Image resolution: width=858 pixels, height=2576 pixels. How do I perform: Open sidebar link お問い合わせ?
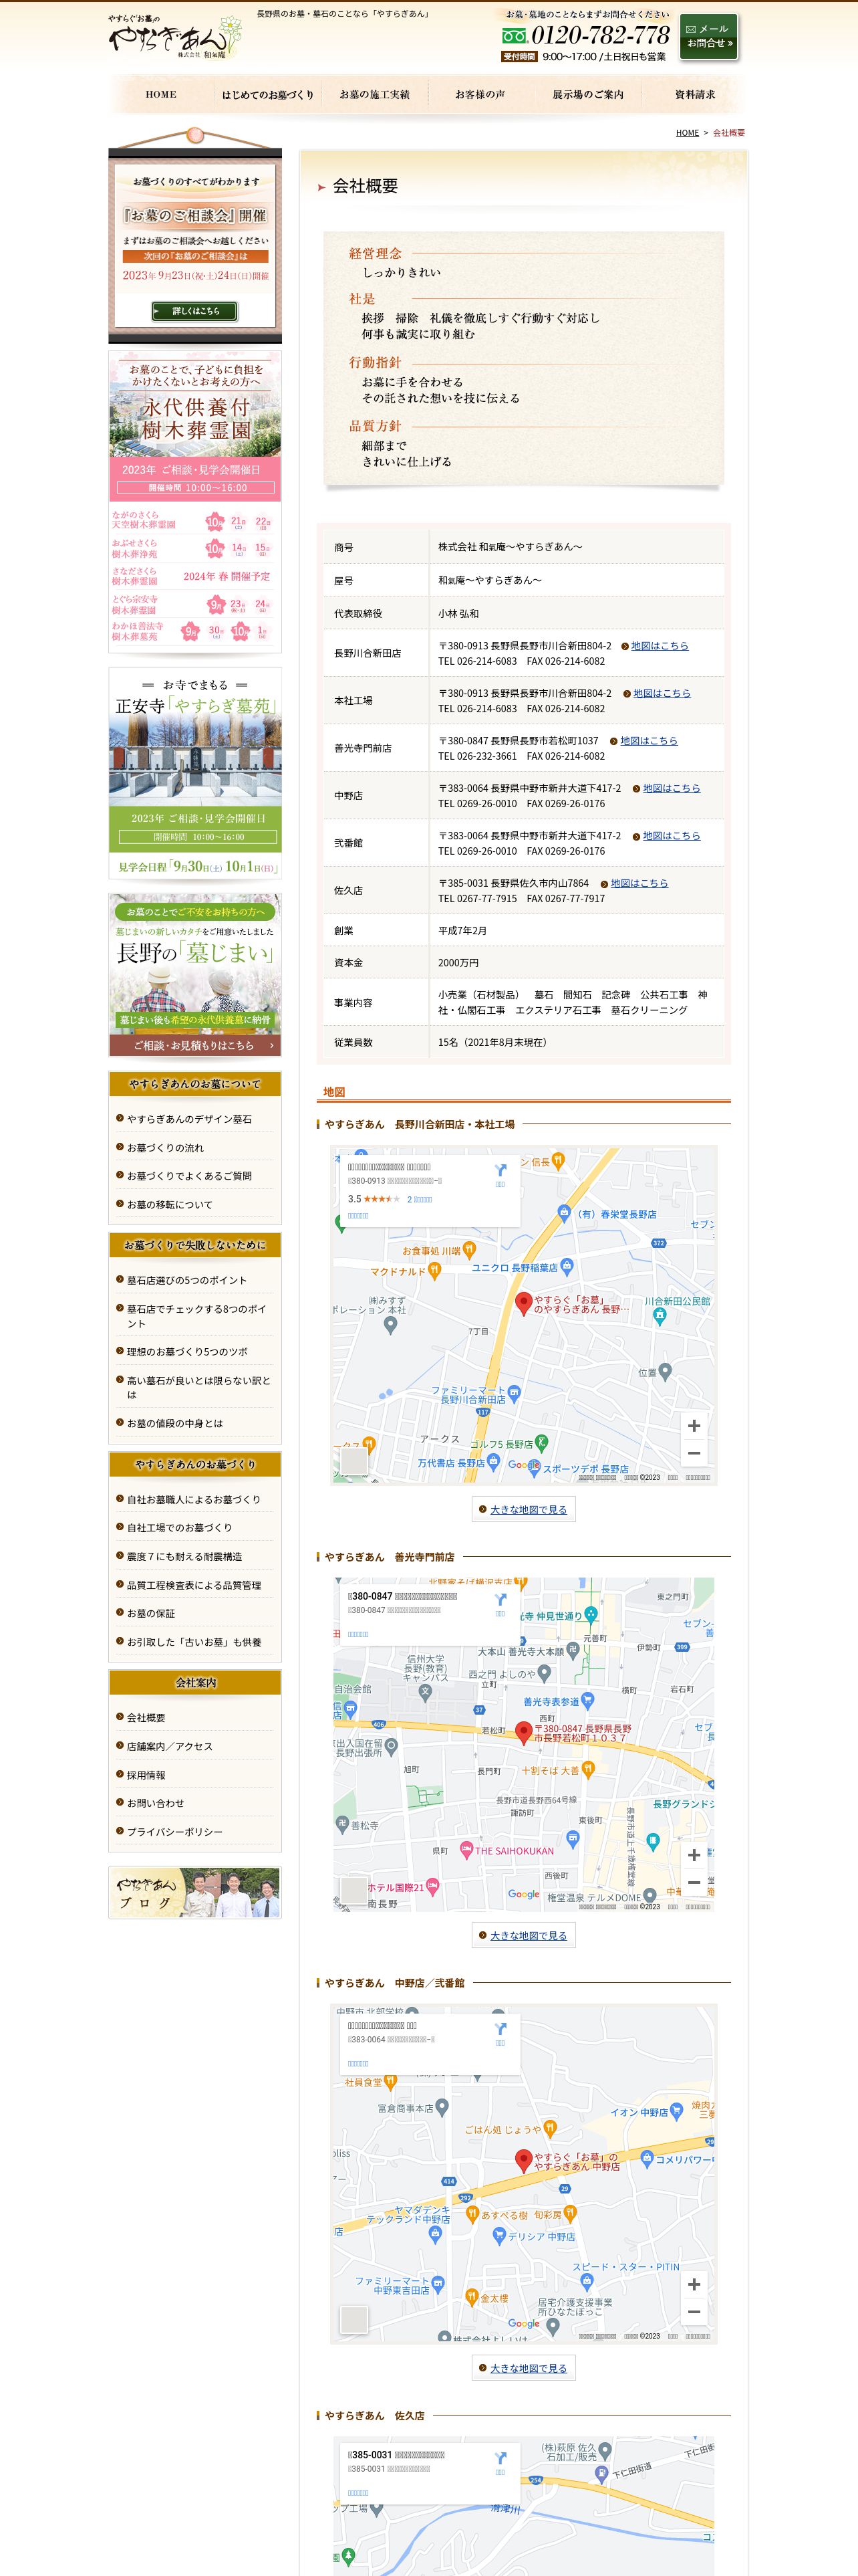click(155, 1803)
